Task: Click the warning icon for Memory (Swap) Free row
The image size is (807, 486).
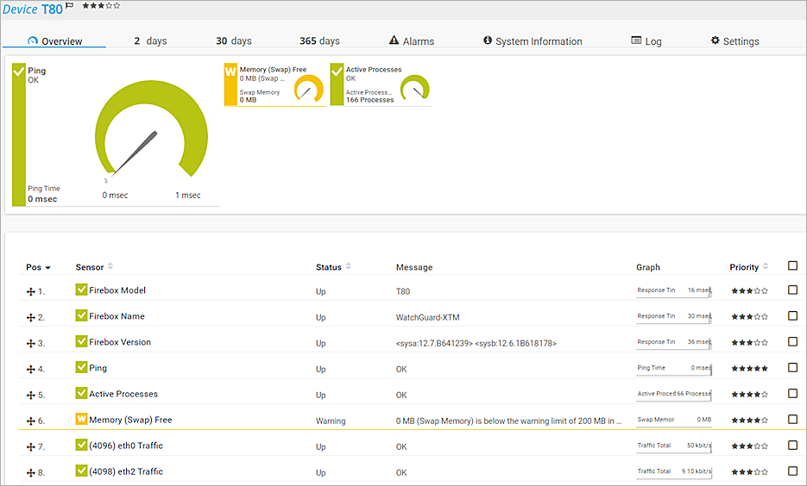Action: pyautogui.click(x=82, y=420)
